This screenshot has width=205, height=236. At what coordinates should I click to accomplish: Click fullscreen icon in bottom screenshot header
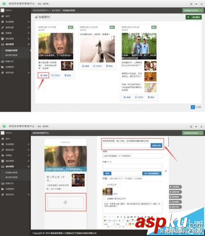191,126
